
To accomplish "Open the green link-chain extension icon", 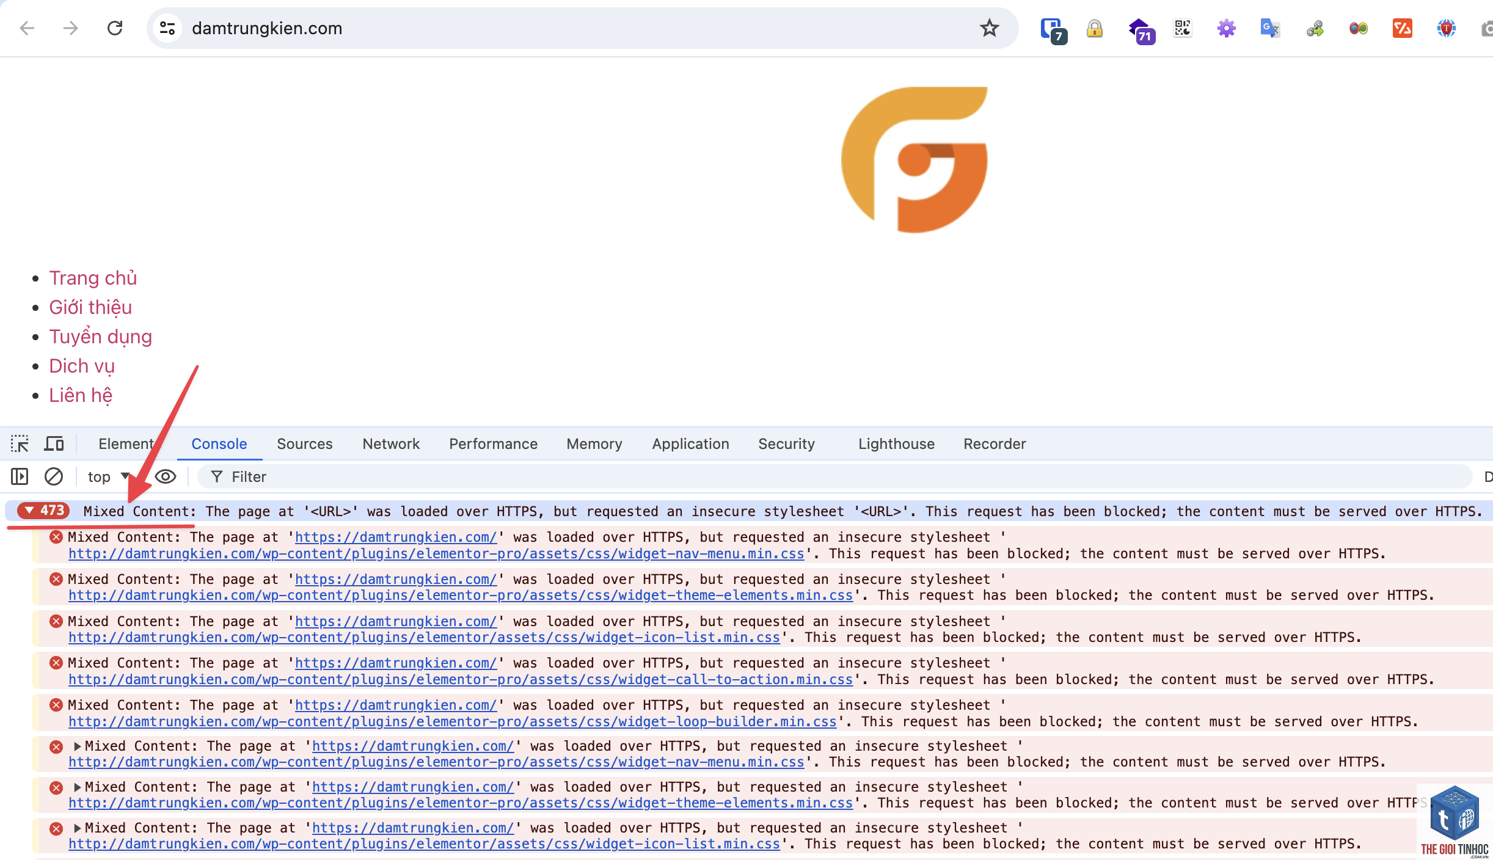I will coord(1315,28).
